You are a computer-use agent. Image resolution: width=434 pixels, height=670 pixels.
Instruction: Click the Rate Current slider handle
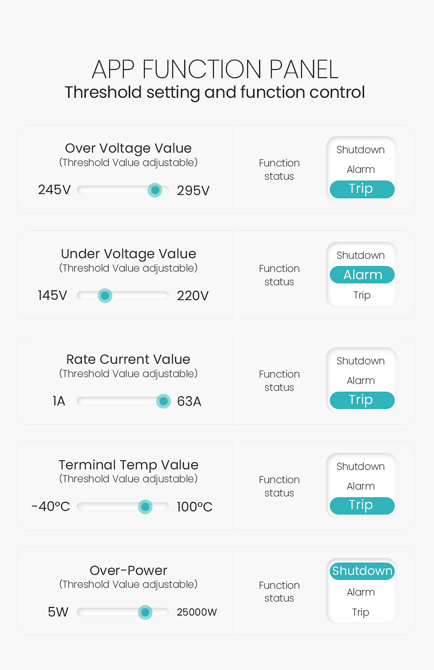tap(163, 401)
